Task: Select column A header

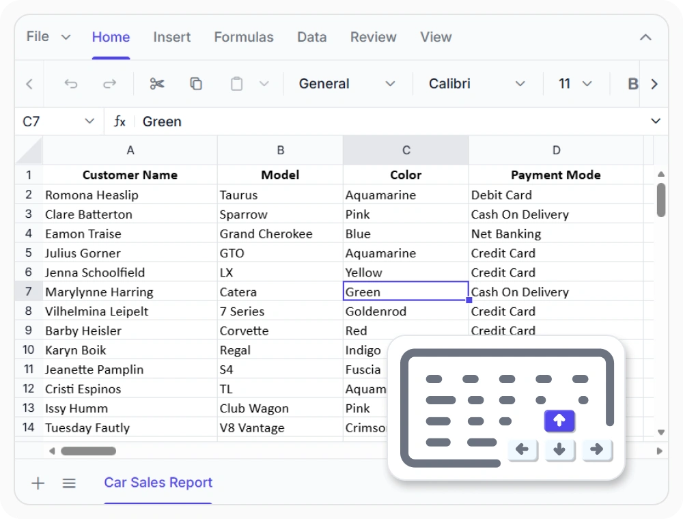Action: coord(130,150)
